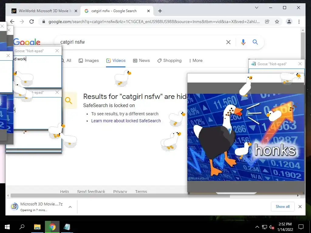Share this page via address bar icon
This screenshot has height=233, width=311.
point(267,22)
